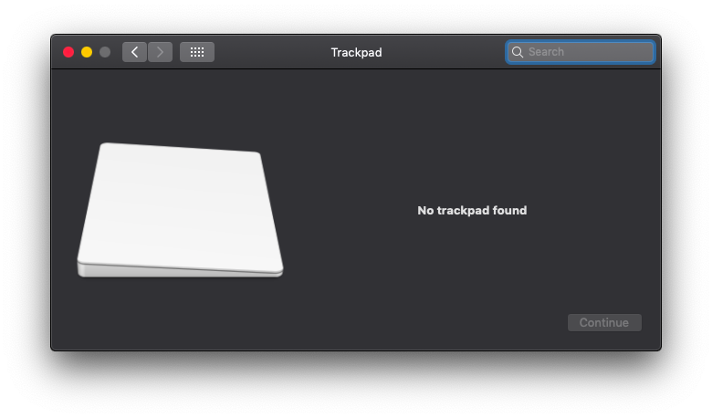Go forward with the right chevron button
The width and height of the screenshot is (712, 418).
[160, 52]
